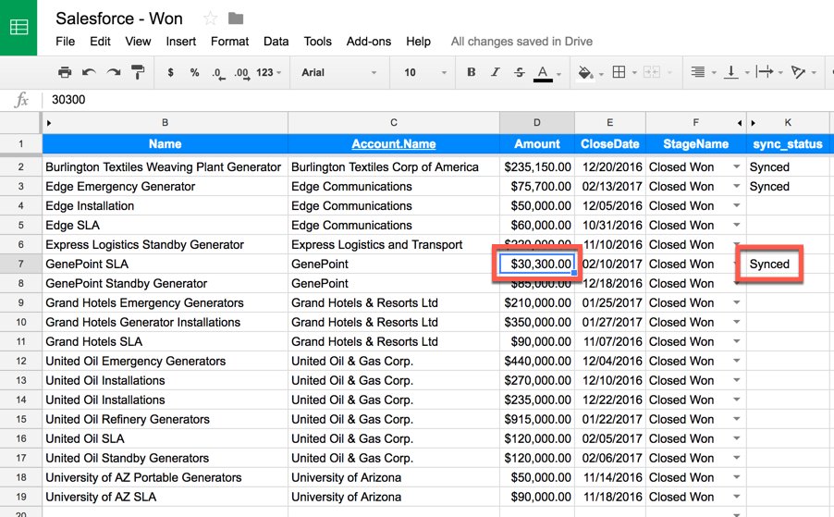Increase decimal places
Viewport: 834px width, 517px height.
pyautogui.click(x=242, y=73)
